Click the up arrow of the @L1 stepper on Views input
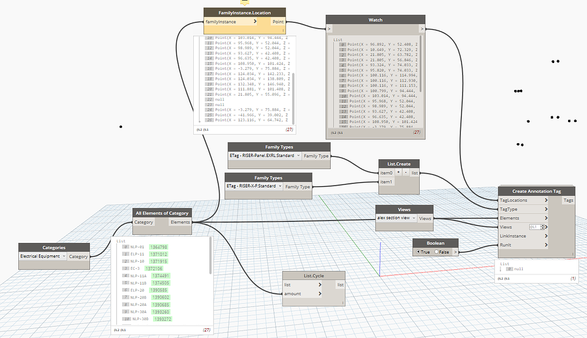This screenshot has width=587, height=338. [542, 225]
